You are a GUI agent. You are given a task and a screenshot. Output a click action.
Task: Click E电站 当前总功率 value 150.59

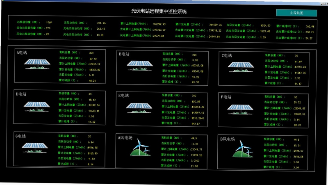pos(196,101)
